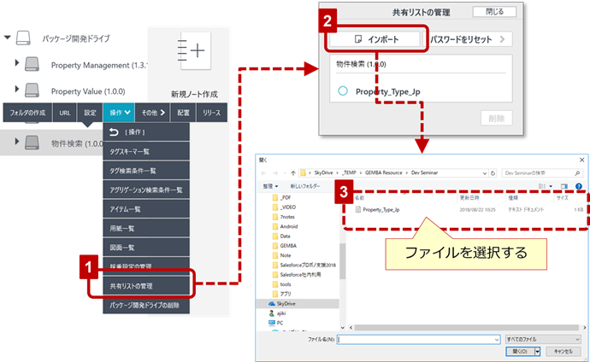This screenshot has width=590, height=362.
Task: Click the フォルダの作成 toolbar button
Action: [x=27, y=113]
